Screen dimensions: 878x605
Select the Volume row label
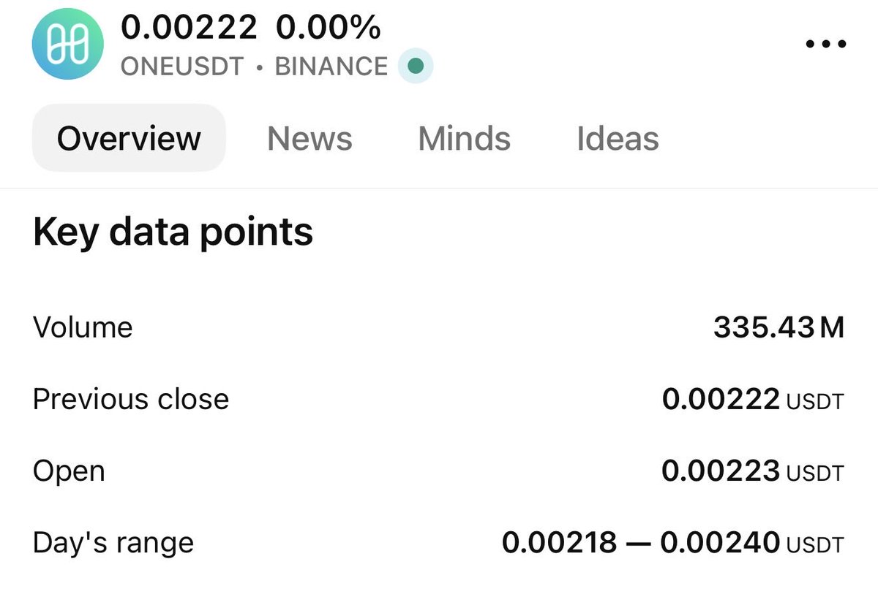(83, 327)
